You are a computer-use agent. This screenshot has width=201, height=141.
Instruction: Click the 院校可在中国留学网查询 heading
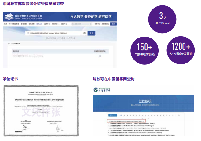(x=114, y=79)
